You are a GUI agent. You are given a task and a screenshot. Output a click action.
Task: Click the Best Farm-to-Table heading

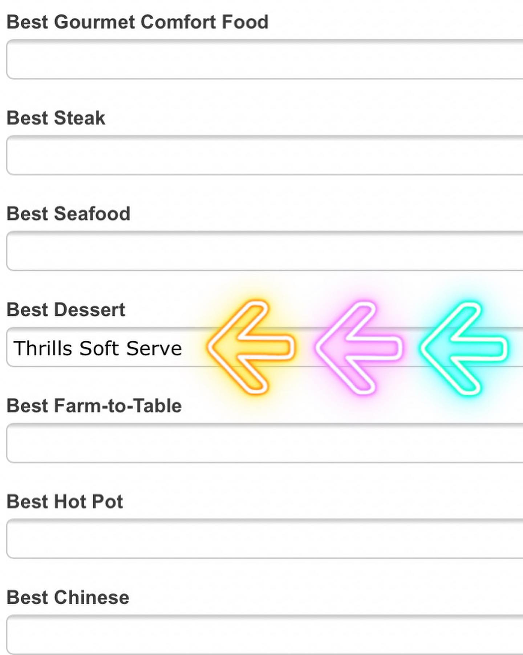click(94, 406)
